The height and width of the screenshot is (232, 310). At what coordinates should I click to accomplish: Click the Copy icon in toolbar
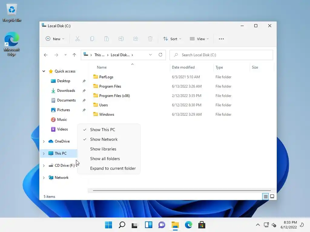pos(92,39)
